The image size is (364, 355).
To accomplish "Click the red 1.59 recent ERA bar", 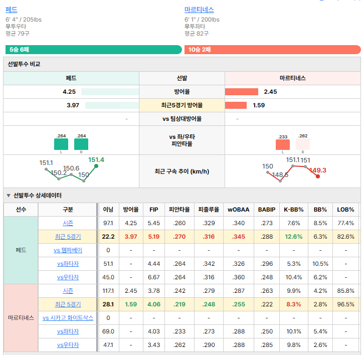I will click(x=236, y=105).
